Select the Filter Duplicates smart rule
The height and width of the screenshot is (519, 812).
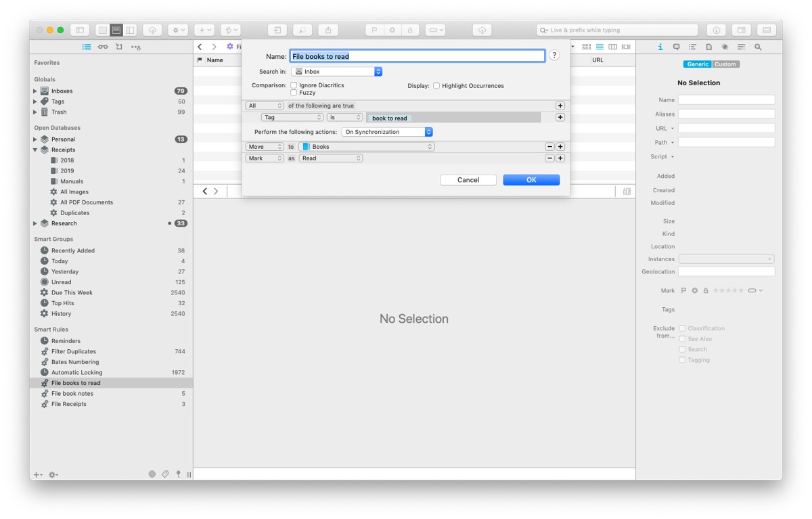coord(111,351)
